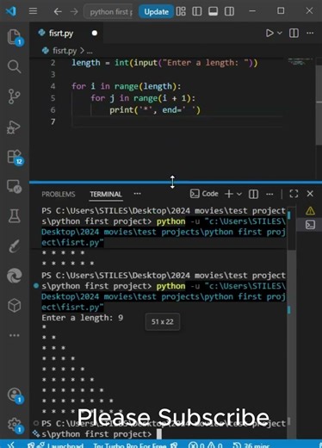Toggle the bottom panel visibility

213,11
